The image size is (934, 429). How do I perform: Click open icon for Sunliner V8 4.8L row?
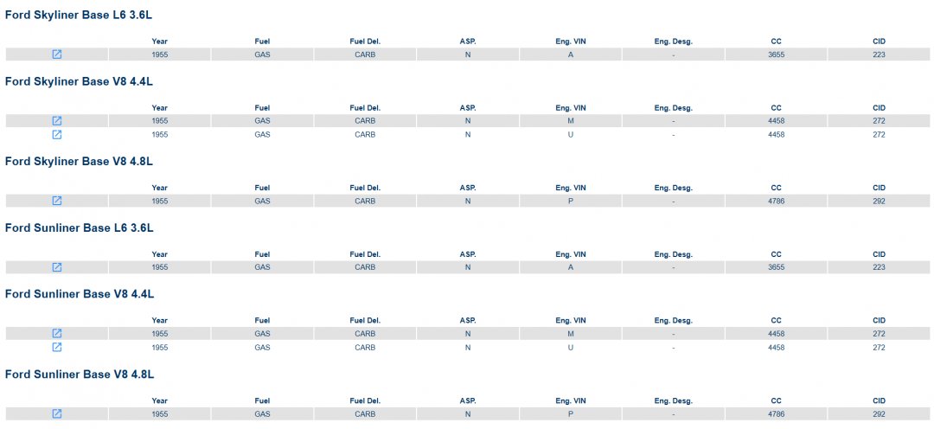click(57, 413)
